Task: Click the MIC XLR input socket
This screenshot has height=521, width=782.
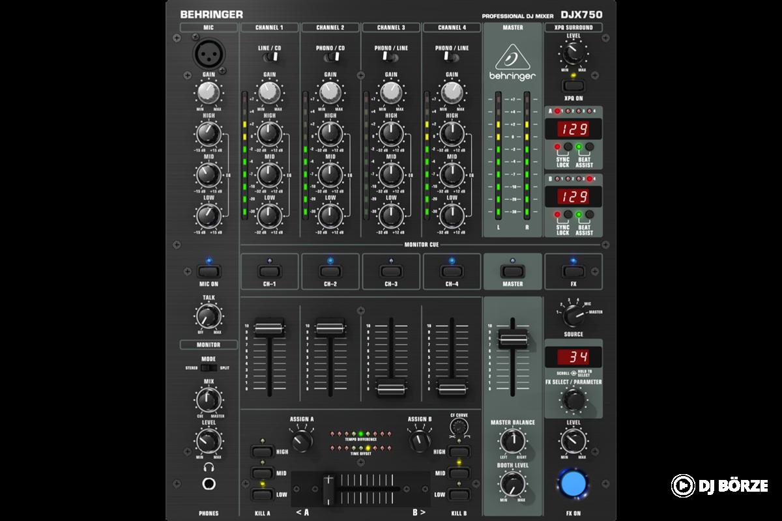Action: (x=208, y=55)
